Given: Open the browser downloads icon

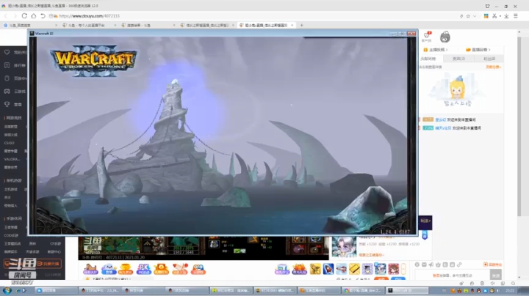Looking at the screenshot, I should click(x=506, y=16).
